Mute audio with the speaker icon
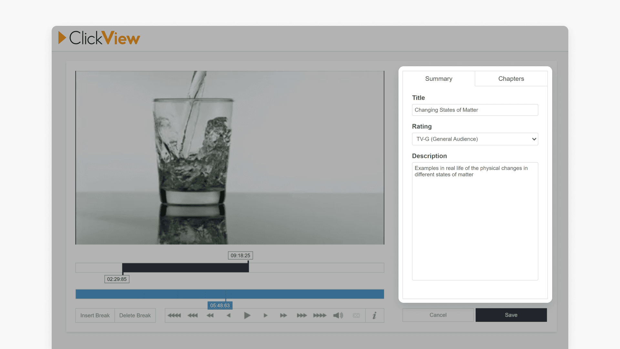The height and width of the screenshot is (349, 620). click(x=338, y=315)
